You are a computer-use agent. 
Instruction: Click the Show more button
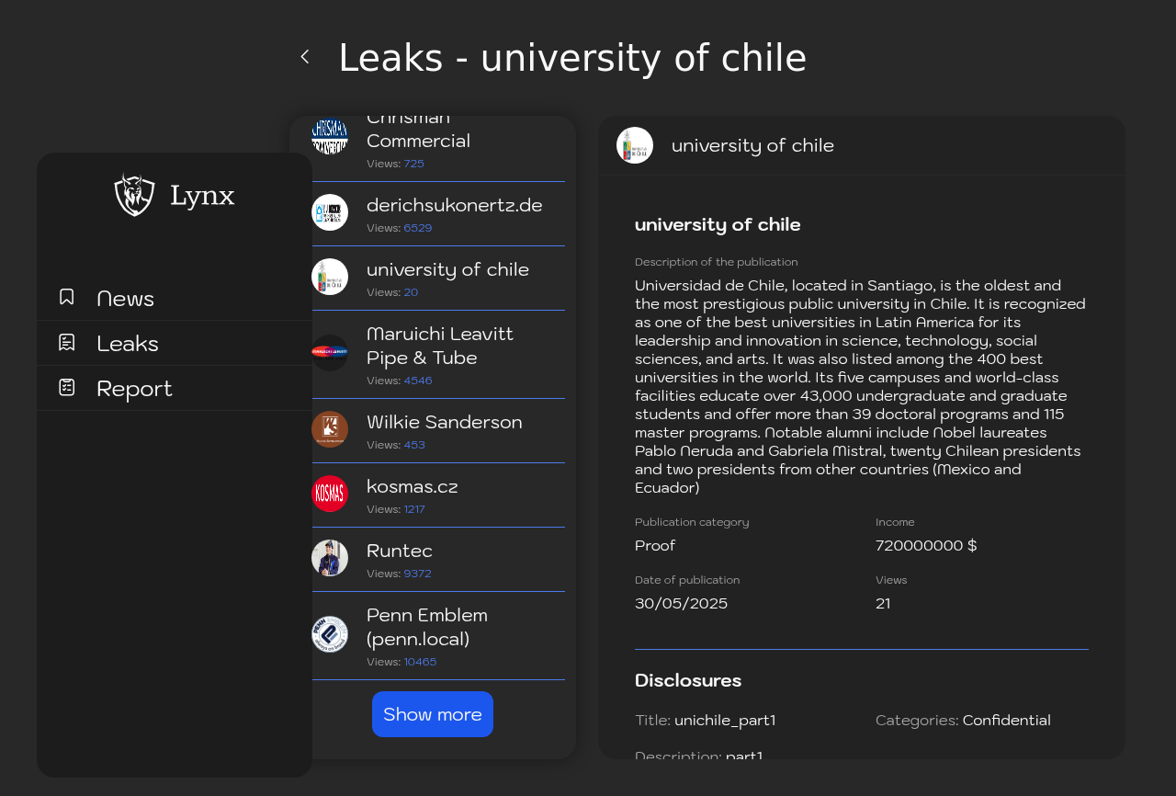[x=433, y=714]
